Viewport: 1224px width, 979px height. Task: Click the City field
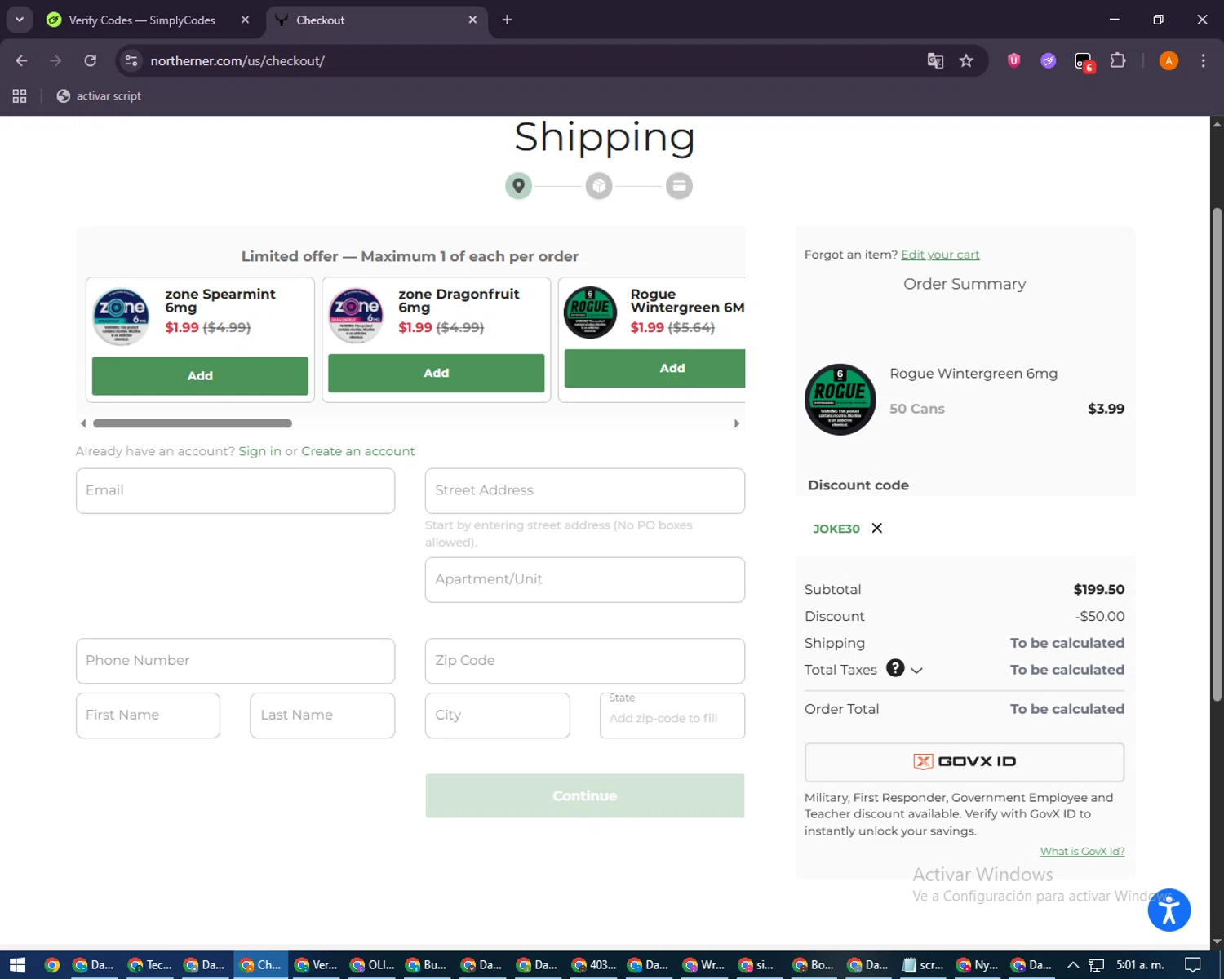(x=497, y=715)
